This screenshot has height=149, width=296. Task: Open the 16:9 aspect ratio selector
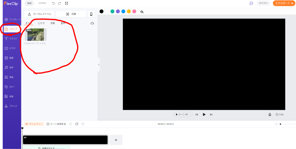coord(29,3)
